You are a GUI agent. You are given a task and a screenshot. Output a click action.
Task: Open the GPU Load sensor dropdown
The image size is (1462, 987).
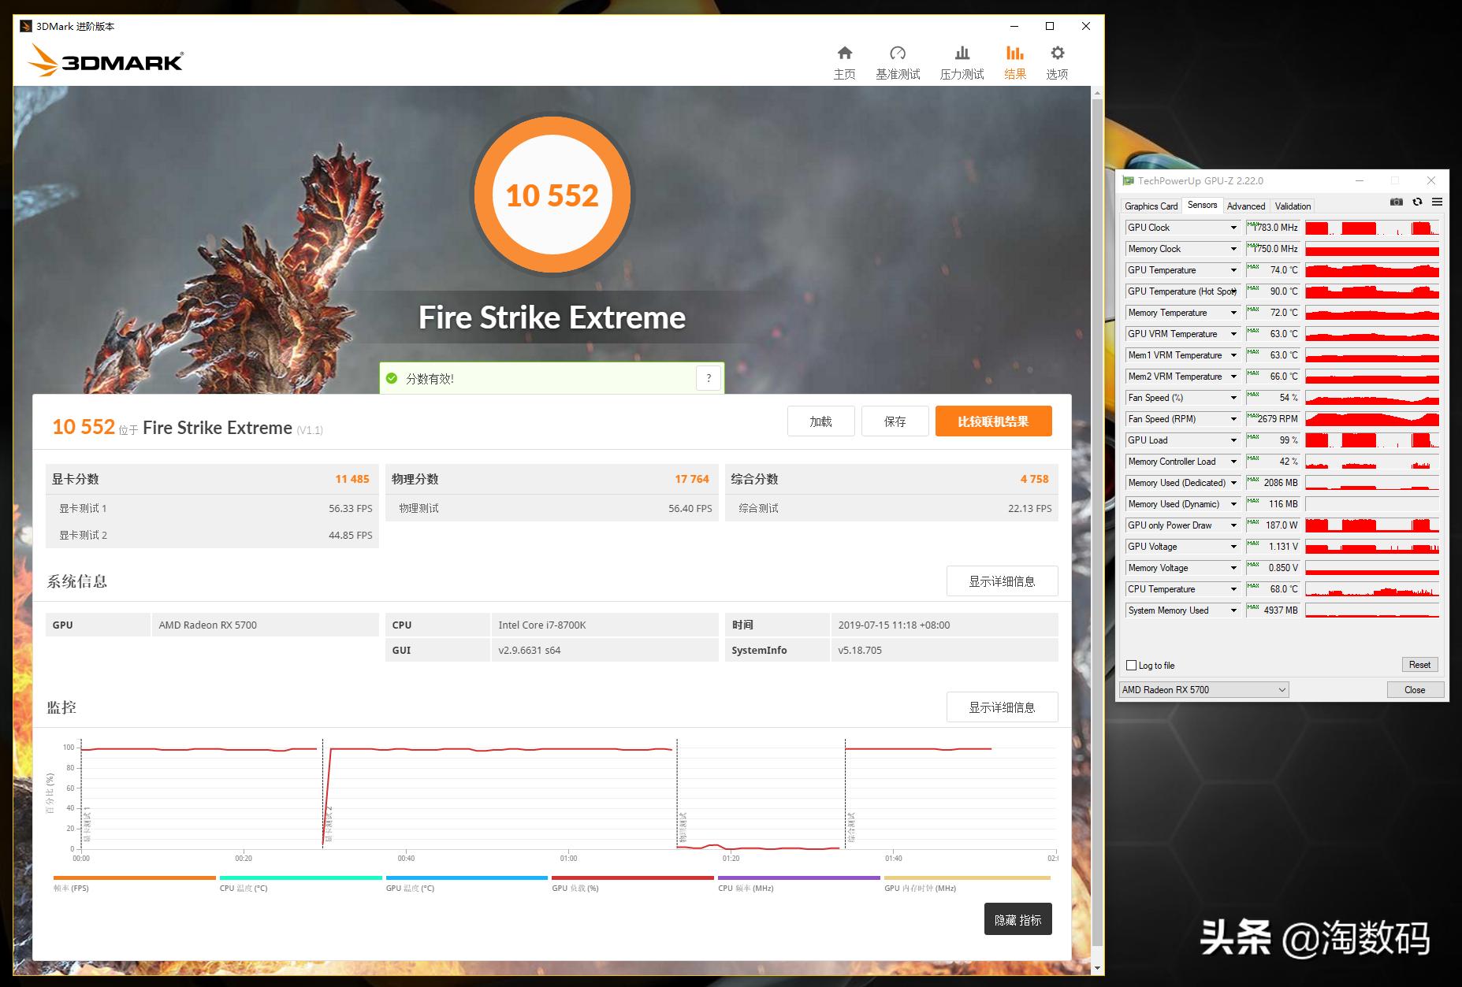pos(1233,440)
